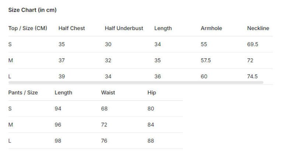Click the horizontal scrollbar under the top table
Image resolution: width=295 pixels, height=151 pixels.
click(x=136, y=82)
